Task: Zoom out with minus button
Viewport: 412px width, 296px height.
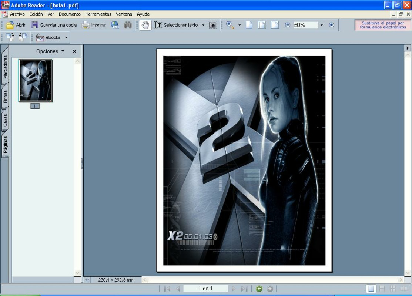Action: pyautogui.click(x=288, y=25)
